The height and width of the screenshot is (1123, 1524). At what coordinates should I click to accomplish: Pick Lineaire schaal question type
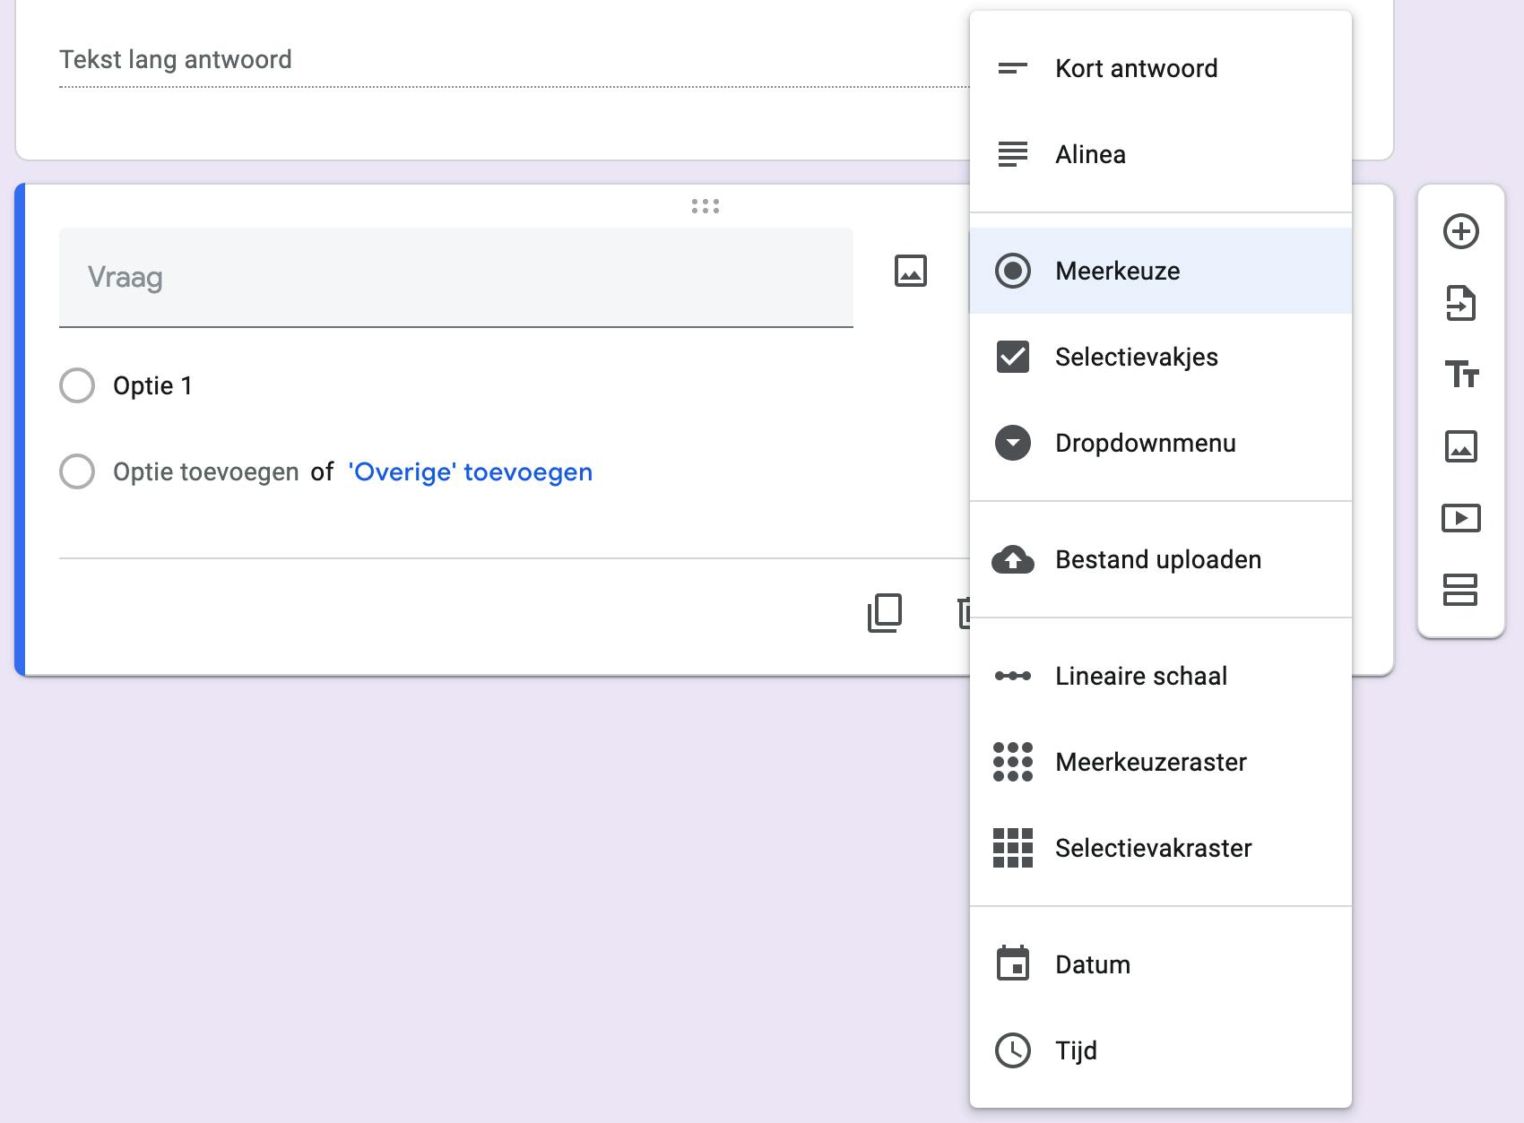pos(1140,676)
